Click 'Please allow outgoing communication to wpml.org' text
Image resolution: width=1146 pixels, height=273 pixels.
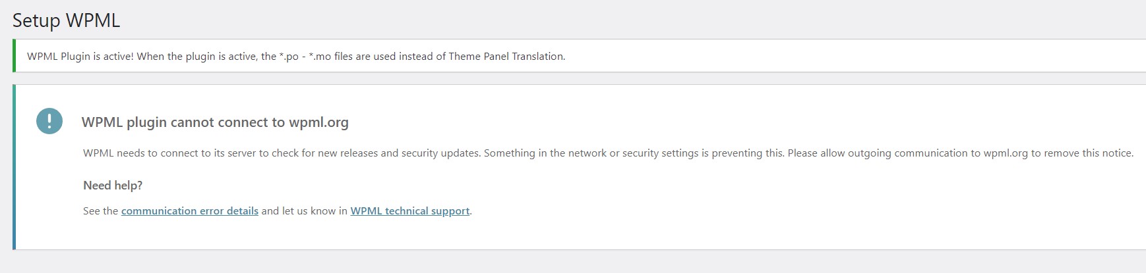pos(907,153)
